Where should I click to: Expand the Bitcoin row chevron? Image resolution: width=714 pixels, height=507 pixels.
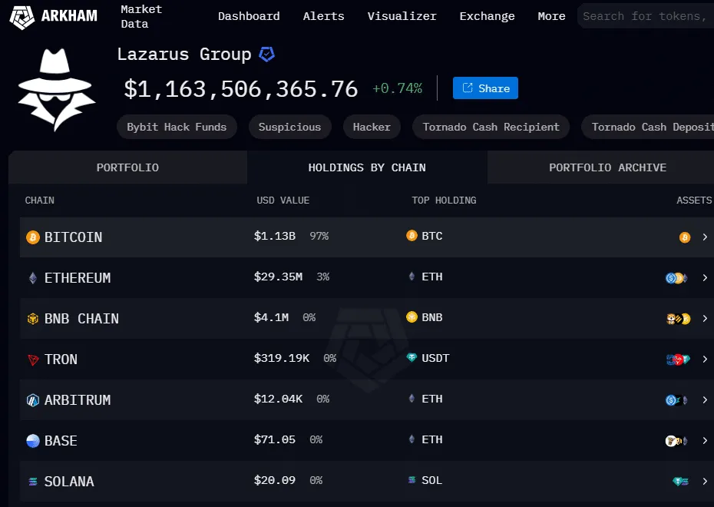[705, 237]
